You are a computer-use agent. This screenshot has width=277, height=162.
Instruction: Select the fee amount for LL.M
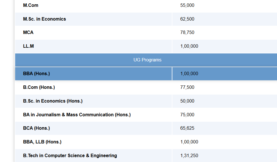tap(189, 46)
